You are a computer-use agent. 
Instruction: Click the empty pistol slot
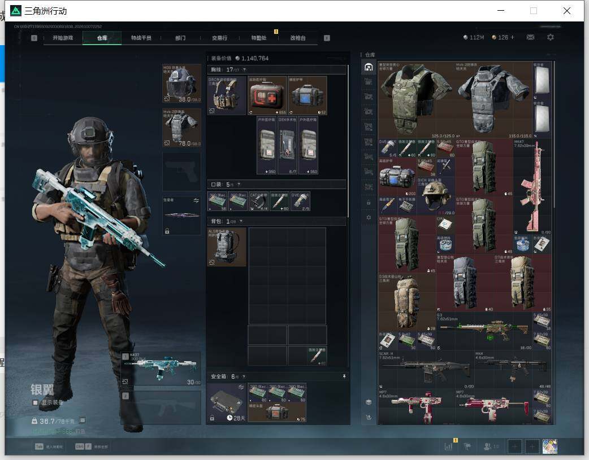pos(181,172)
